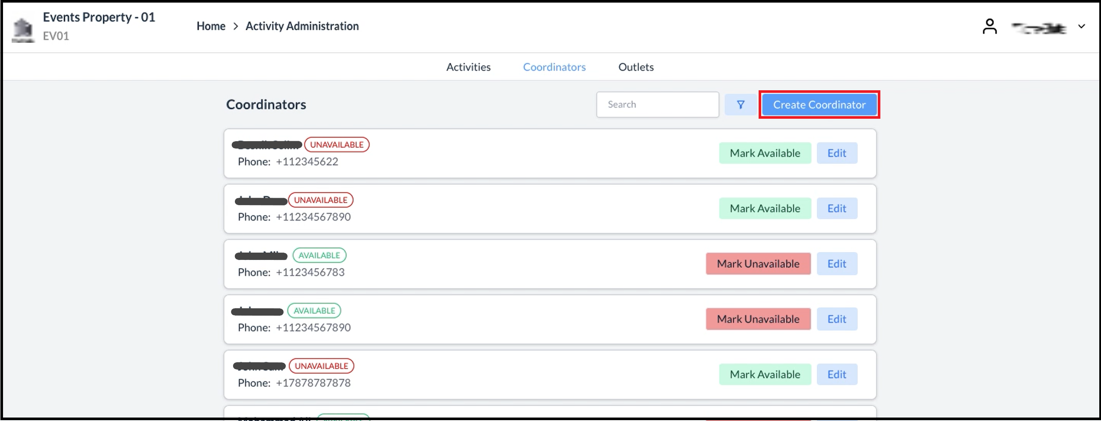Edit the third coordinator in the list
The image size is (1101, 421).
pos(837,263)
